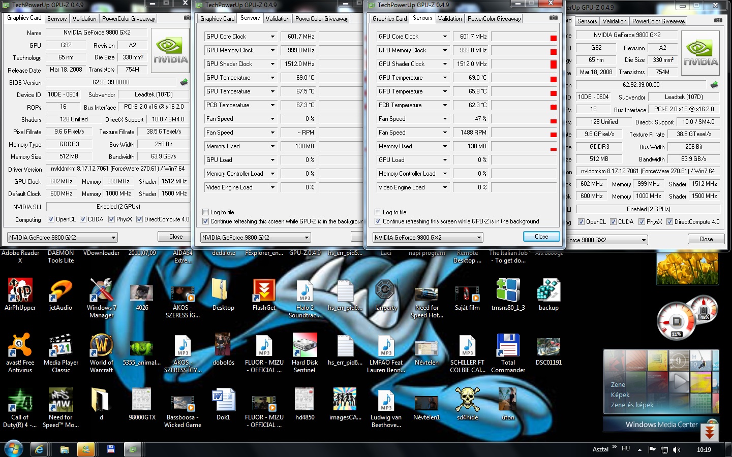
Task: Toggle CUDA checkbox in rightmost GPU-Z window
Action: click(613, 222)
